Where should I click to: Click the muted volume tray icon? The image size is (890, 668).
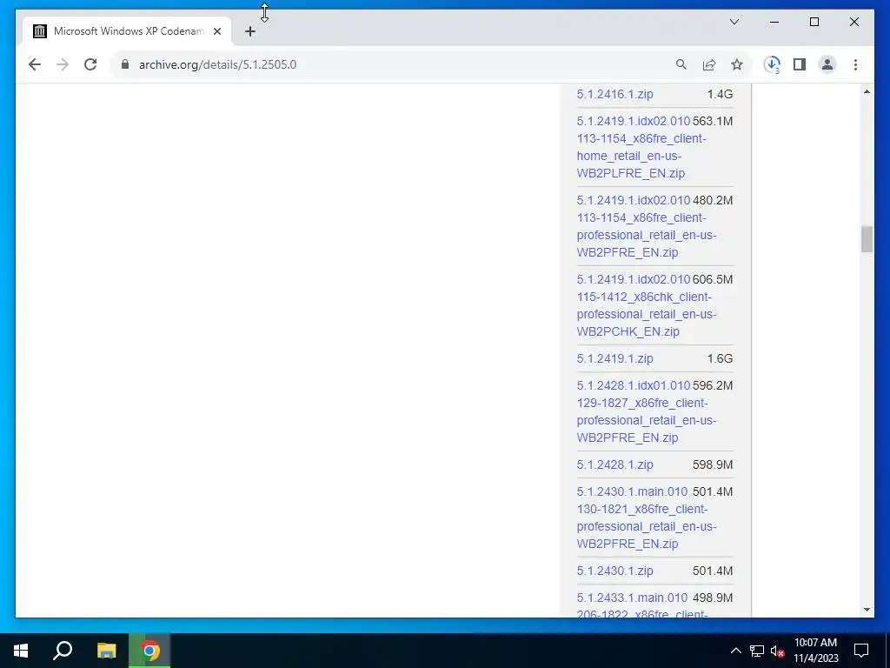[x=777, y=651]
